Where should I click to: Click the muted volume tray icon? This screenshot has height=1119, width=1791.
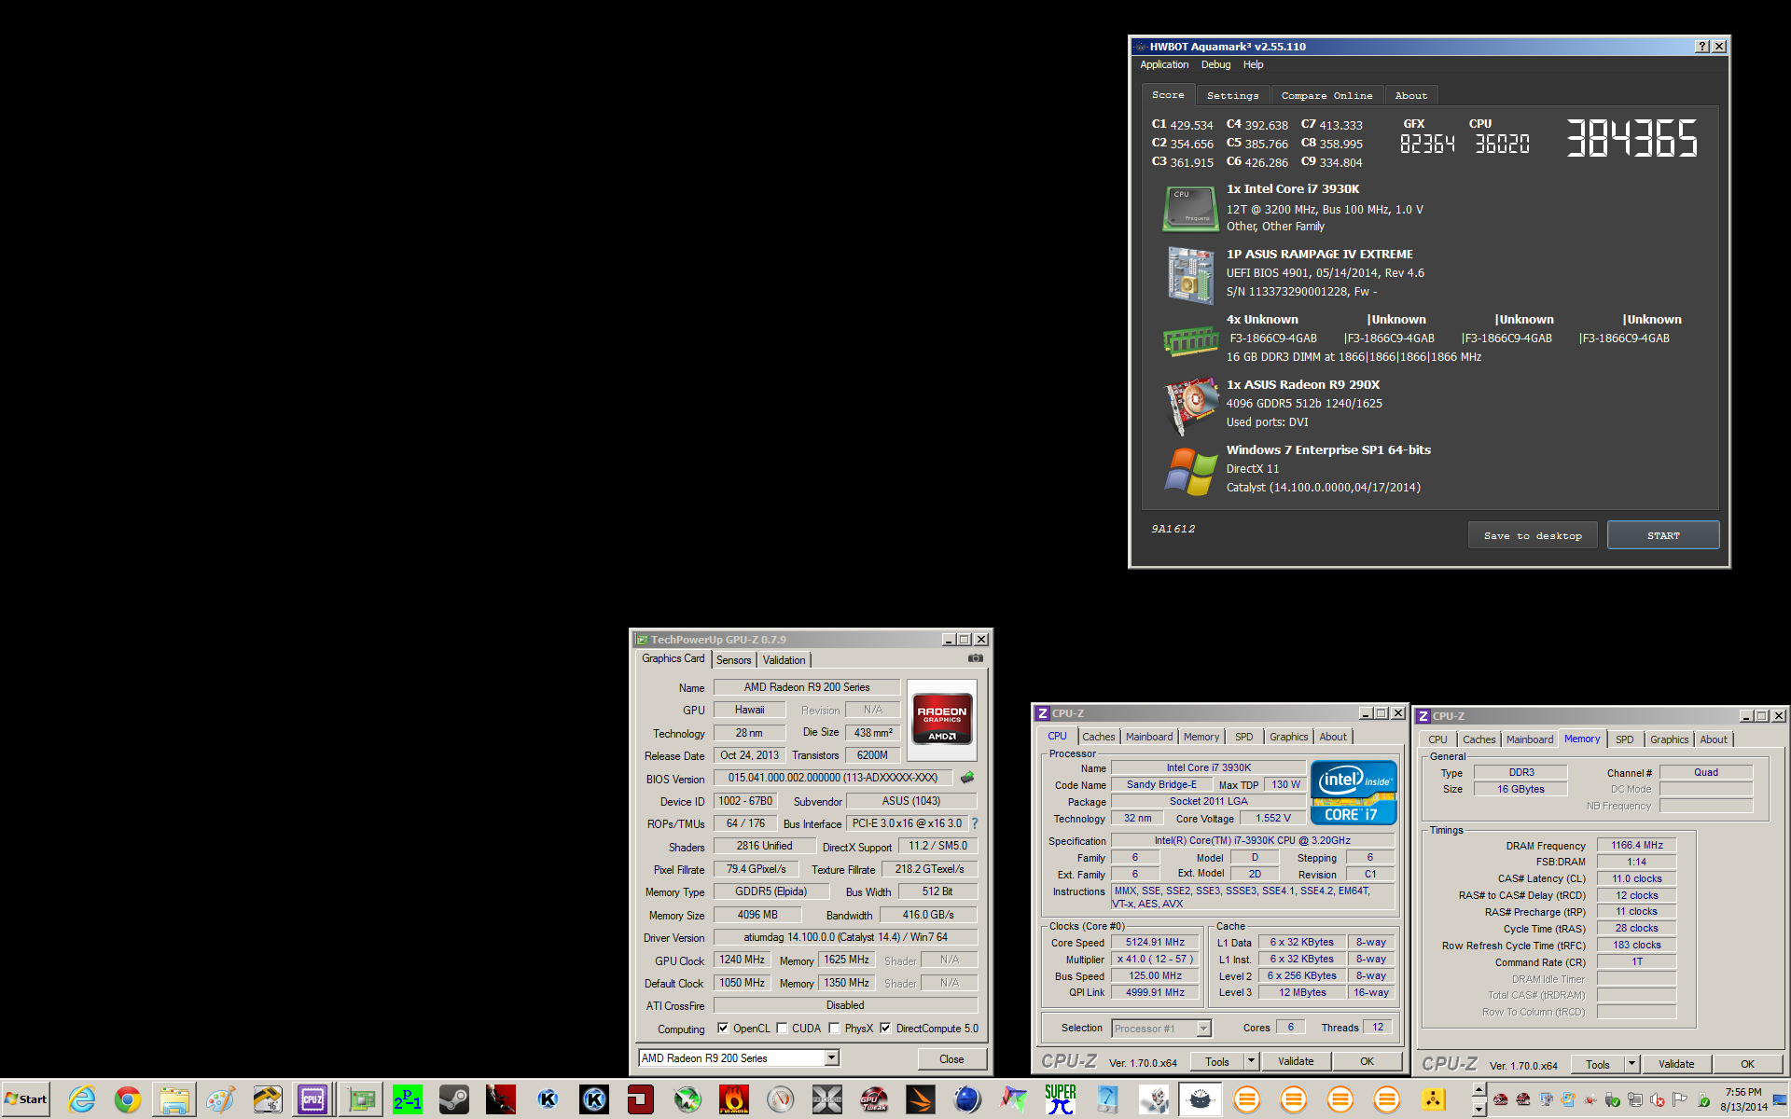click(1657, 1099)
